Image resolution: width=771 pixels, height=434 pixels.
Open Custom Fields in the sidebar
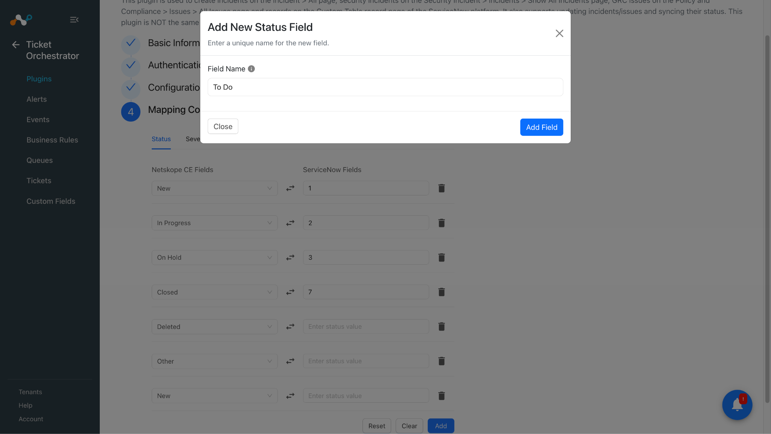51,201
